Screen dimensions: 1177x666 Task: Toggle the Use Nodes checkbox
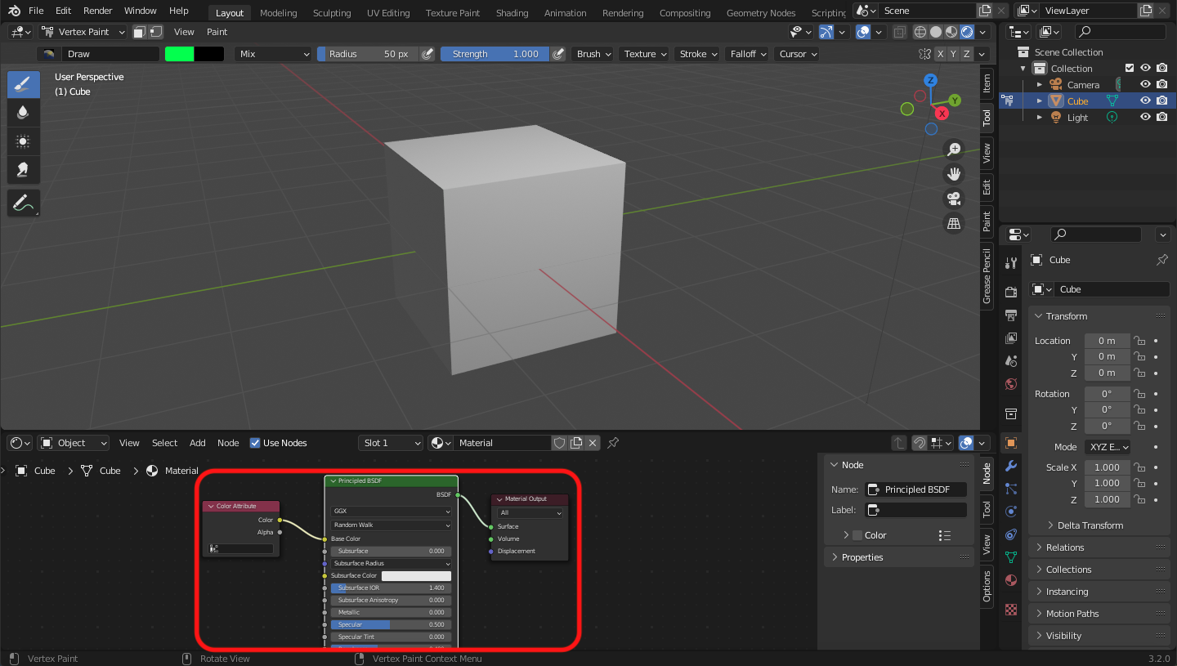click(255, 443)
